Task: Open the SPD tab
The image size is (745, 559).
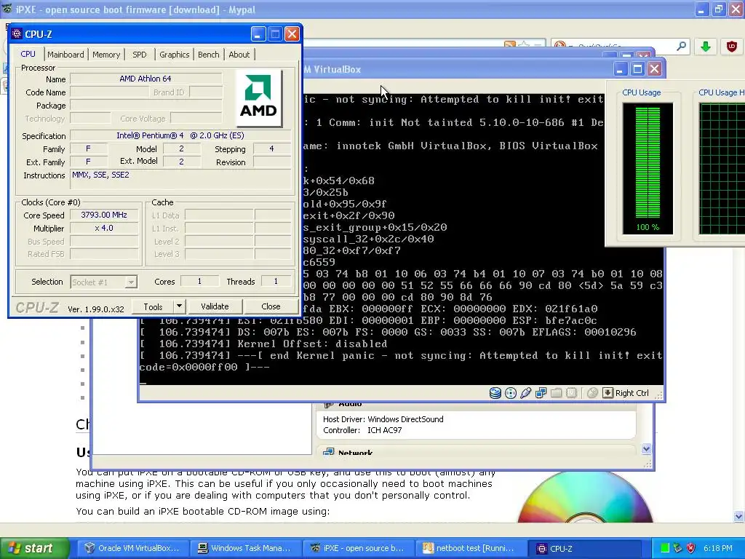Action: point(139,55)
